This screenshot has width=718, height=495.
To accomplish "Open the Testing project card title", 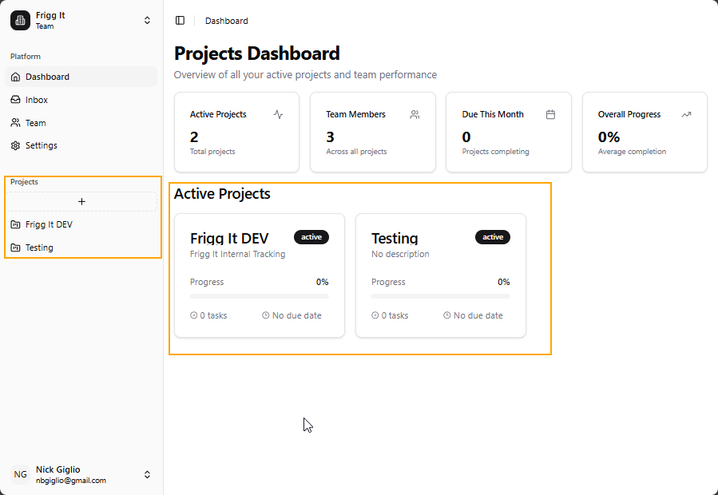I will pyautogui.click(x=395, y=239).
